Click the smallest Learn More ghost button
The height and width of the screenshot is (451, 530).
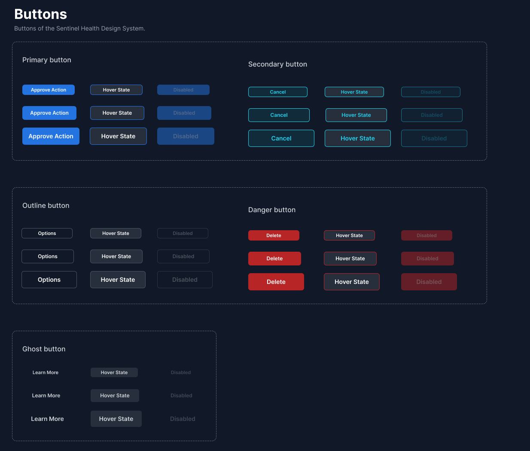pyautogui.click(x=46, y=372)
